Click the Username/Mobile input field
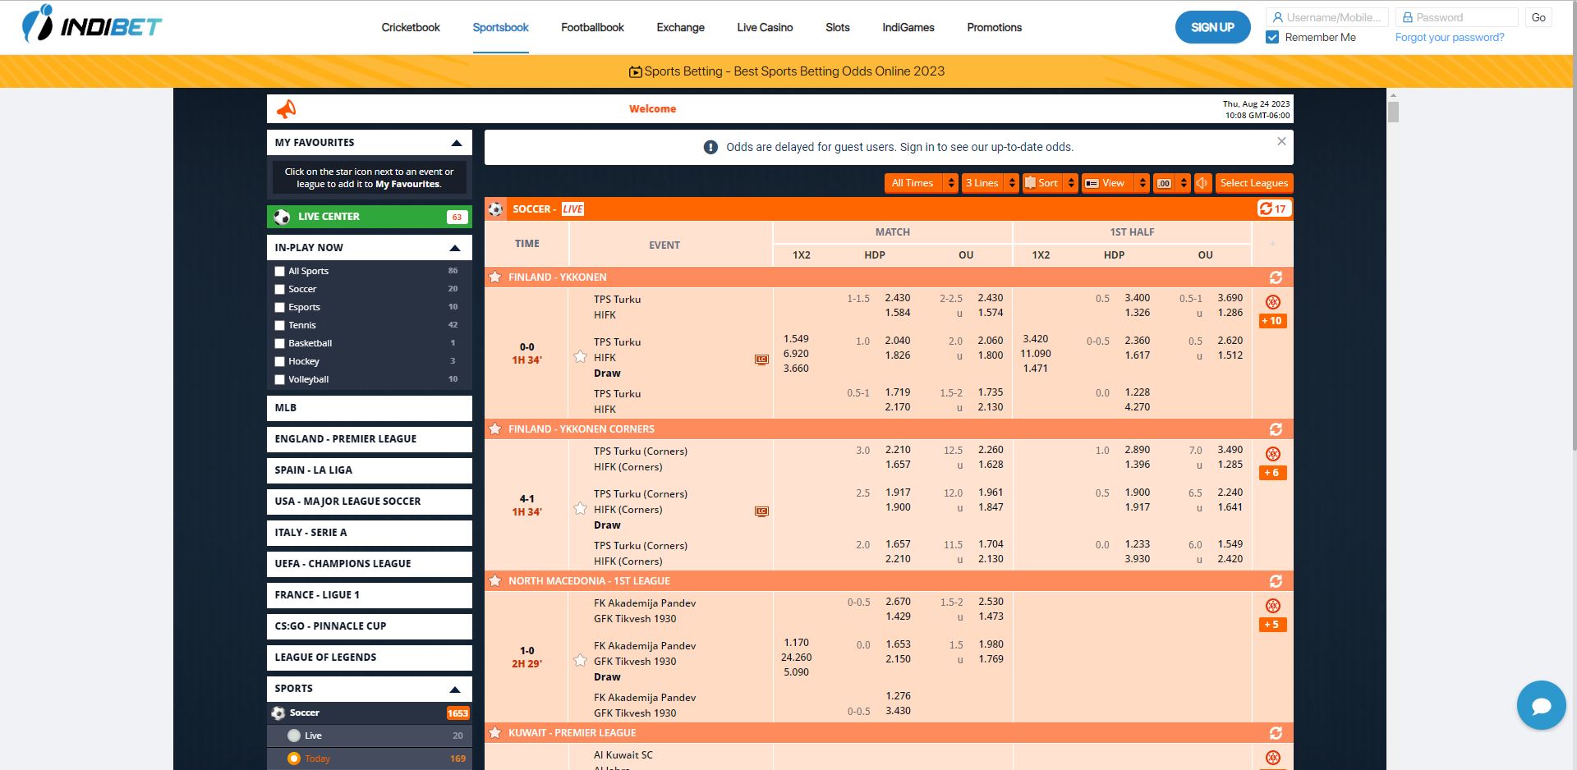Viewport: 1577px width, 770px height. click(1327, 17)
